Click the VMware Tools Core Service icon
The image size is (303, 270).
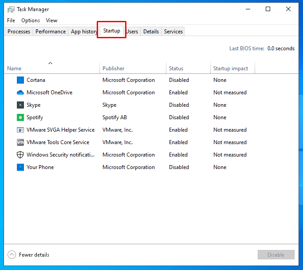(20, 142)
